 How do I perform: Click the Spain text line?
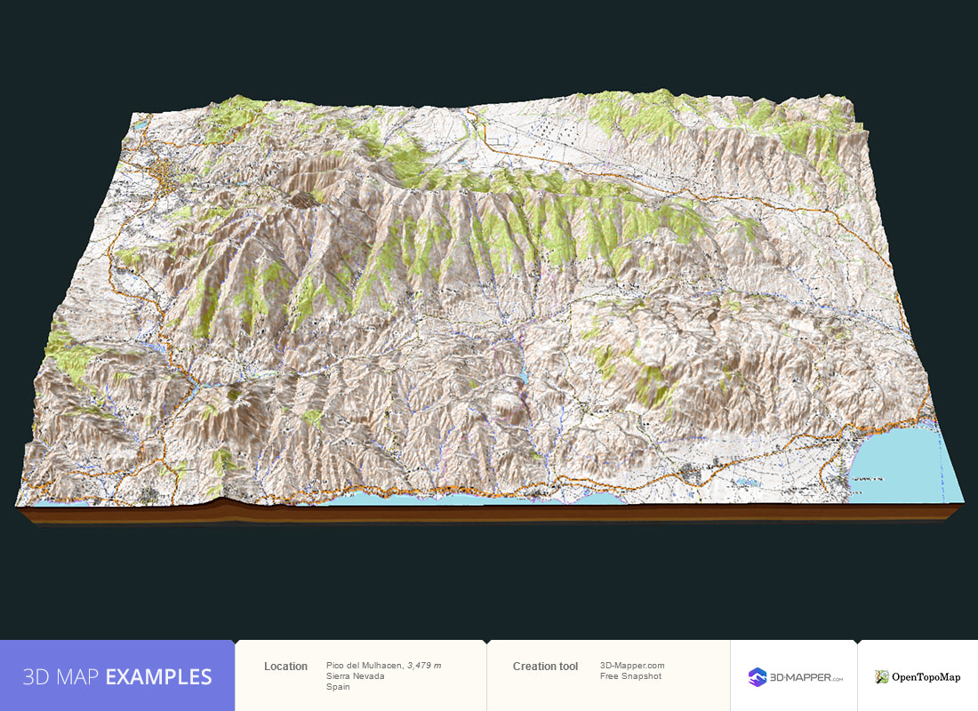(338, 687)
